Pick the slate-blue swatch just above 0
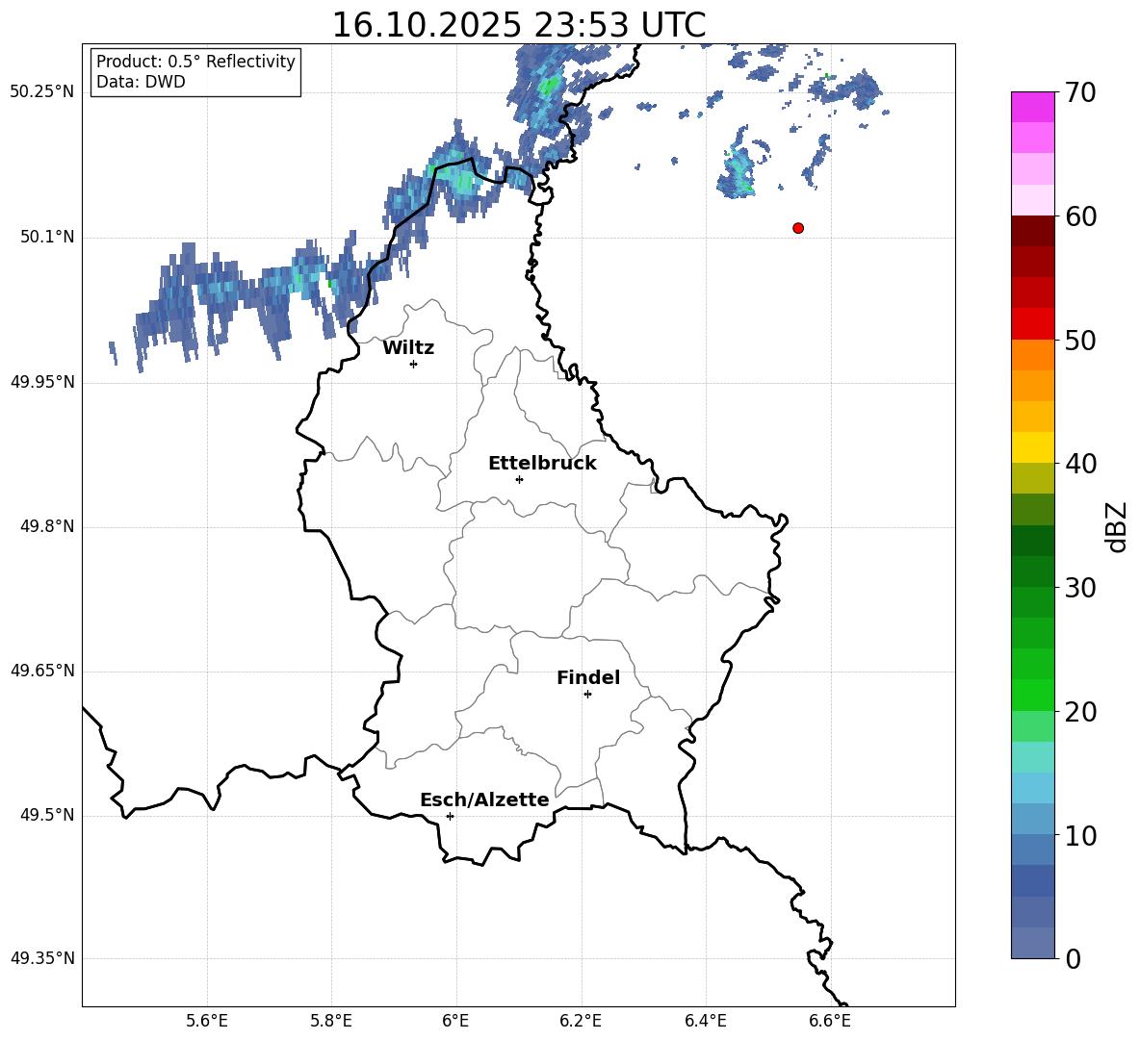 pyautogui.click(x=1033, y=943)
